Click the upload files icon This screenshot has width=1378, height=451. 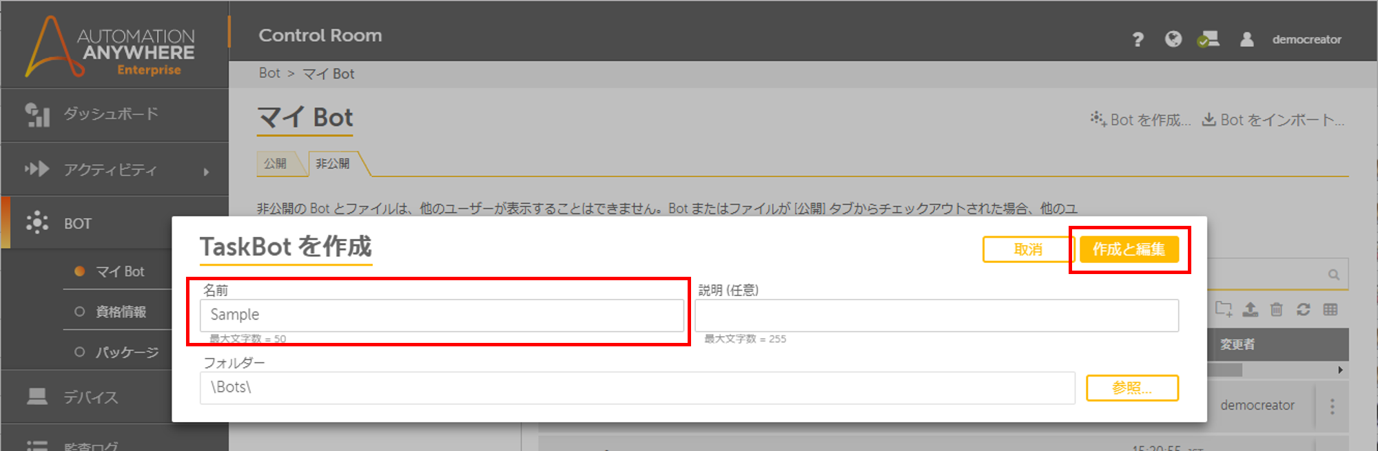pos(1251,309)
